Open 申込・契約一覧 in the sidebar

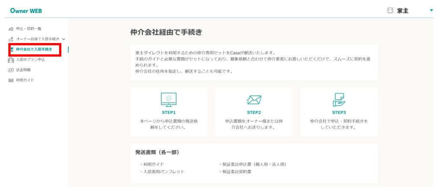(x=29, y=29)
